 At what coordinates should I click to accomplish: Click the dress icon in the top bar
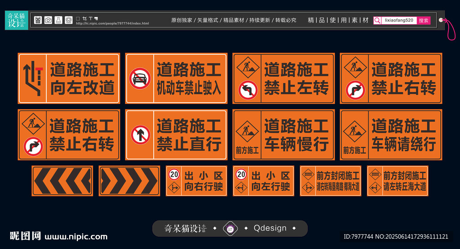(x=58, y=20)
